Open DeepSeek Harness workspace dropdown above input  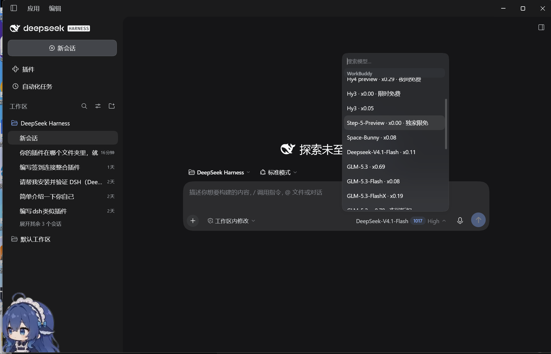(x=219, y=172)
